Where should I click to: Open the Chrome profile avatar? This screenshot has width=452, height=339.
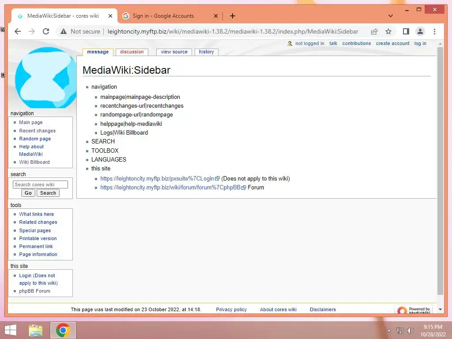point(420,31)
